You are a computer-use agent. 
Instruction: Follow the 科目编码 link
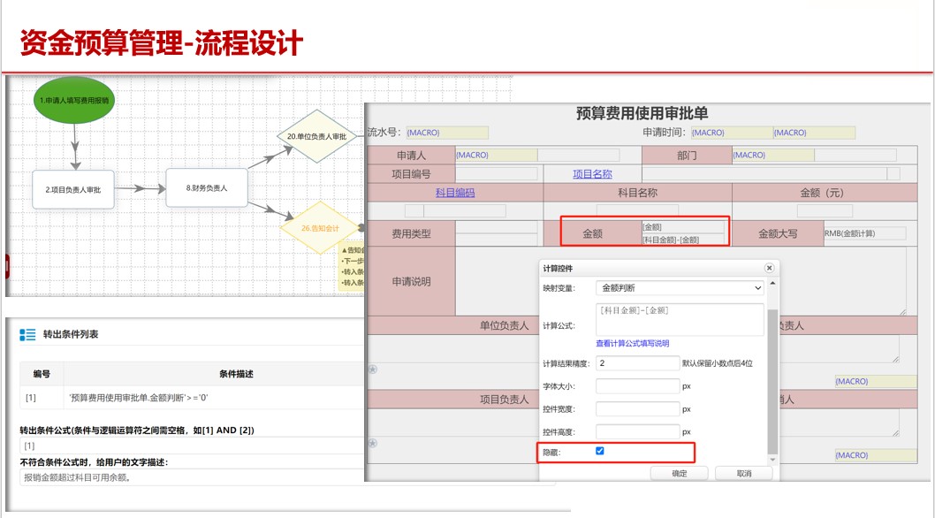[455, 192]
